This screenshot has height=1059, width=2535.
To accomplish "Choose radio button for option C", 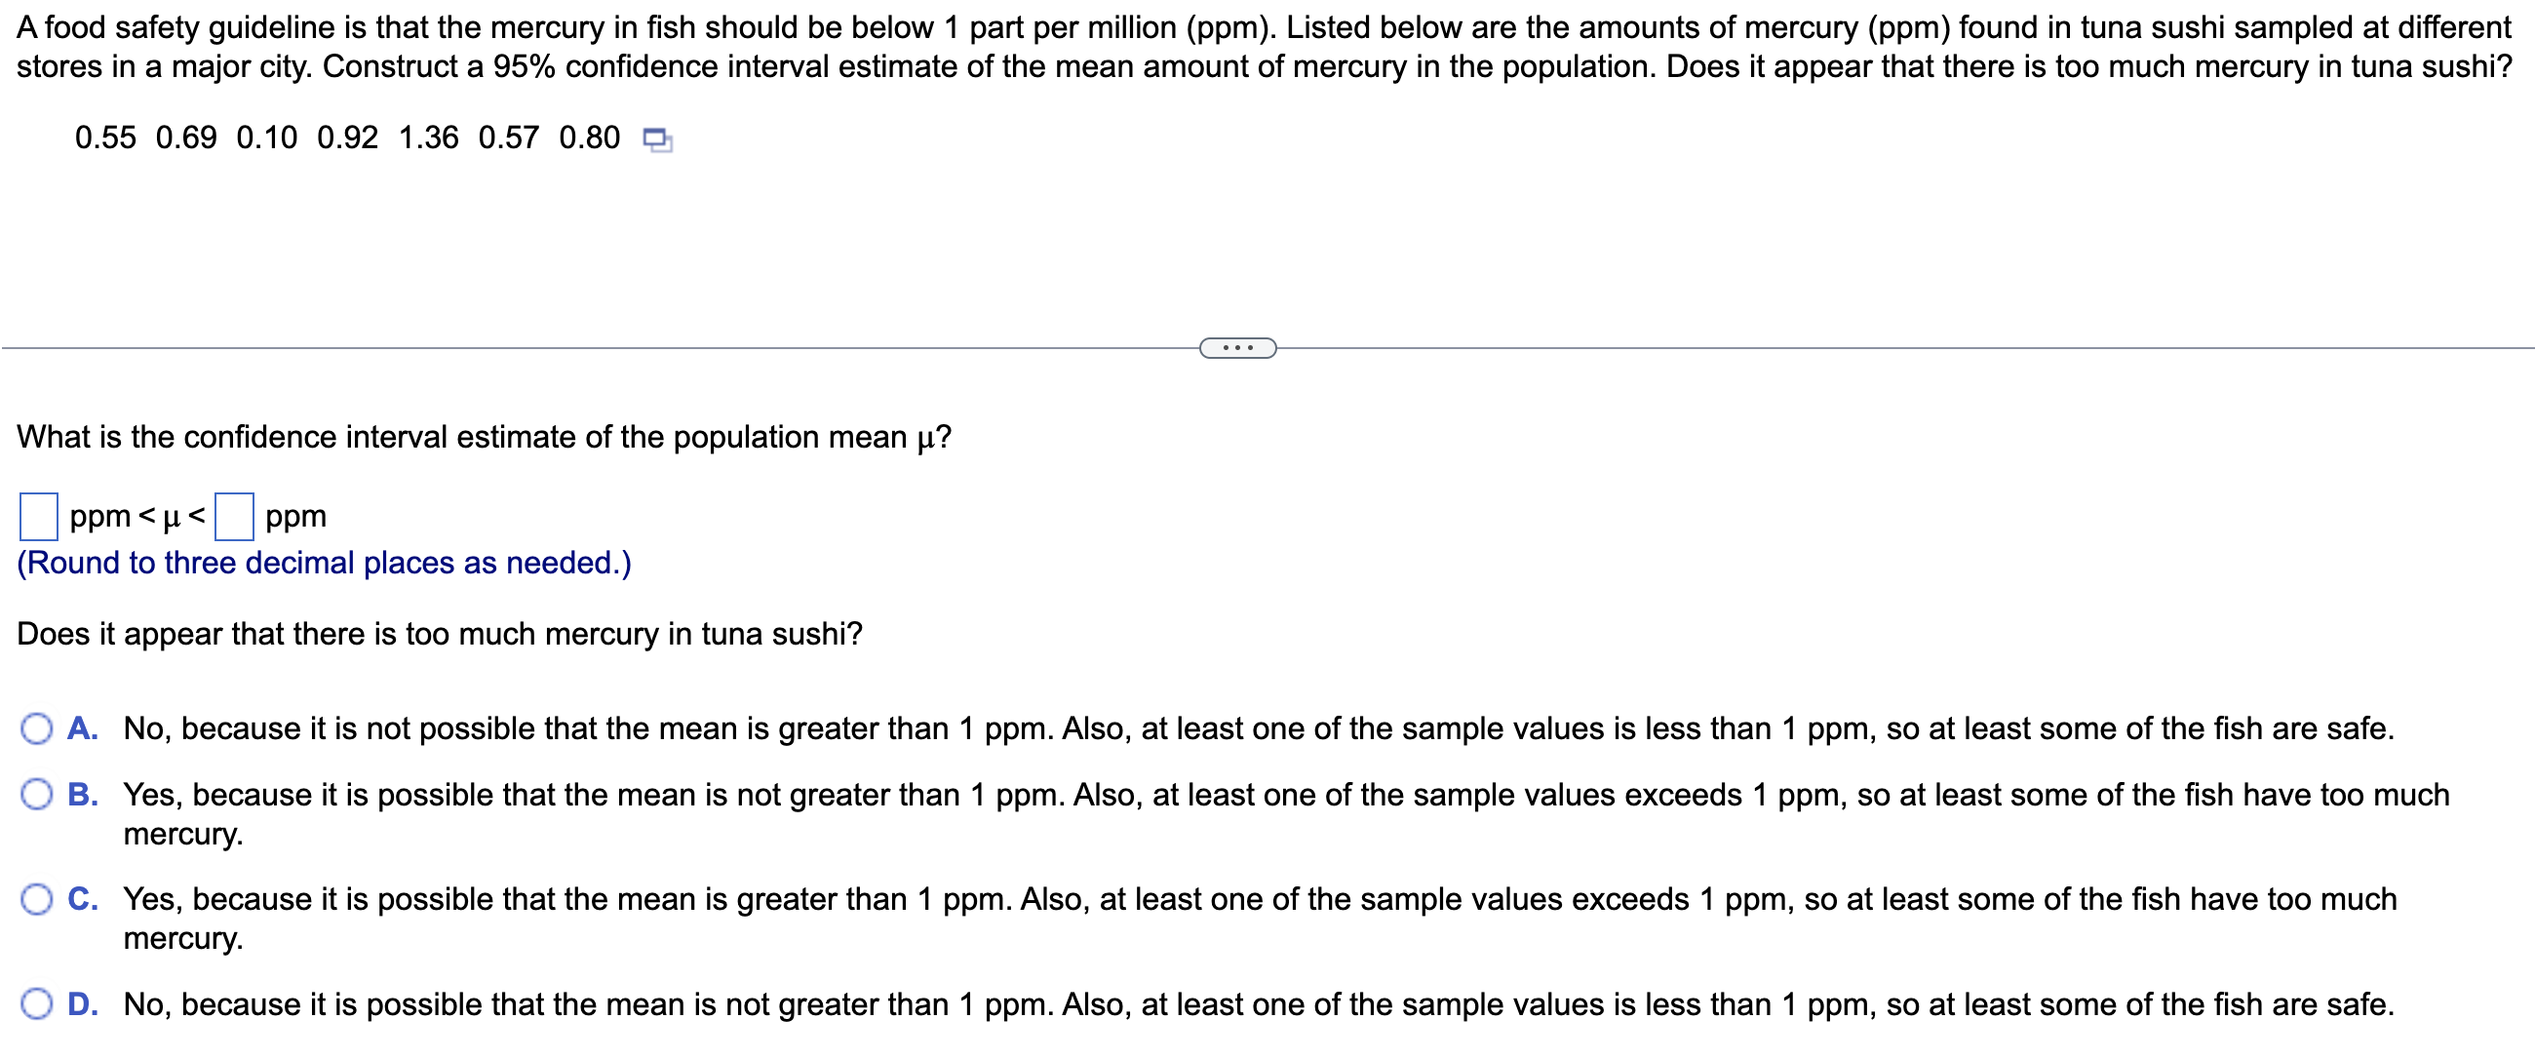I will click(x=37, y=899).
